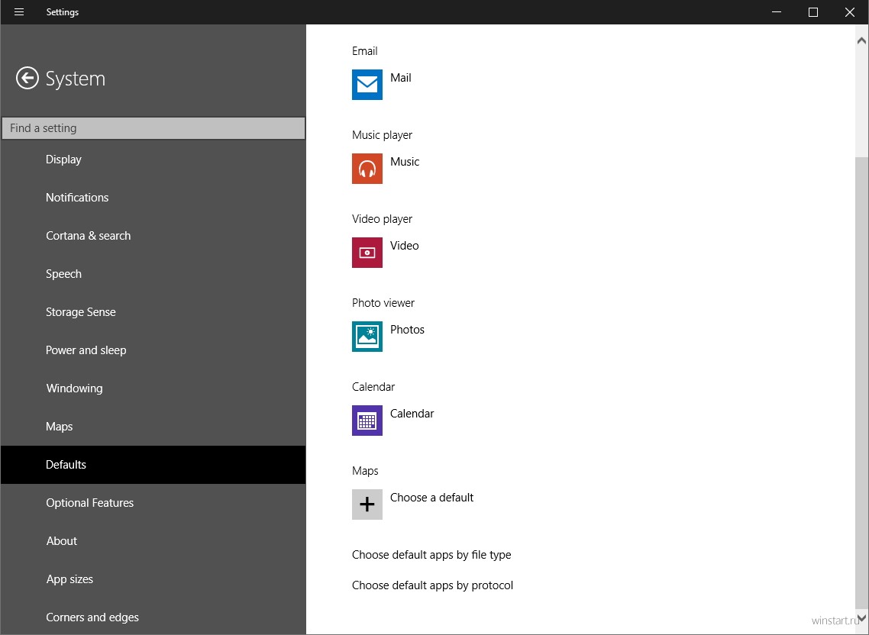Click the Calendar app icon
Viewport: 869px width, 635px height.
coord(367,420)
